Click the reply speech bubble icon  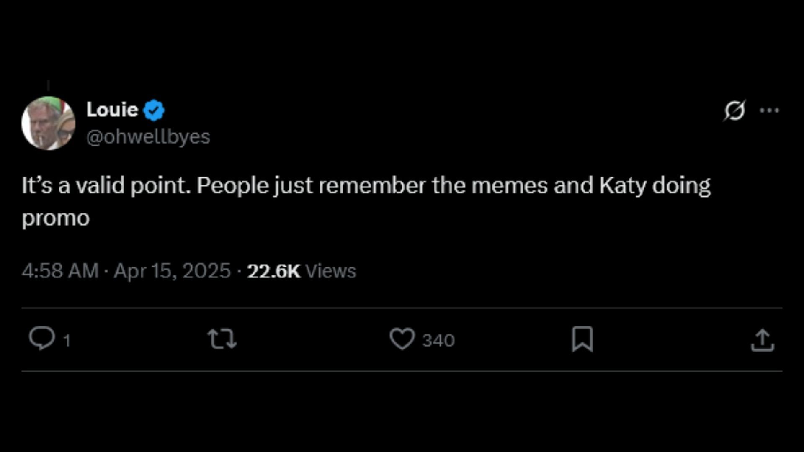pos(41,339)
